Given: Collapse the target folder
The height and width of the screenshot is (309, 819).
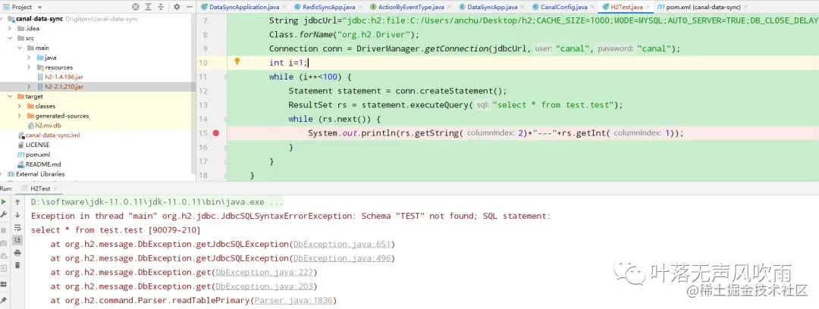Looking at the screenshot, I should tap(10, 97).
